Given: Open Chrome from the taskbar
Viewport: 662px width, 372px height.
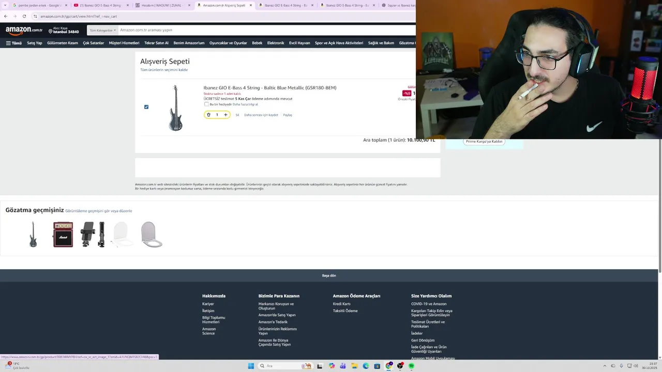Looking at the screenshot, I should [x=388, y=366].
